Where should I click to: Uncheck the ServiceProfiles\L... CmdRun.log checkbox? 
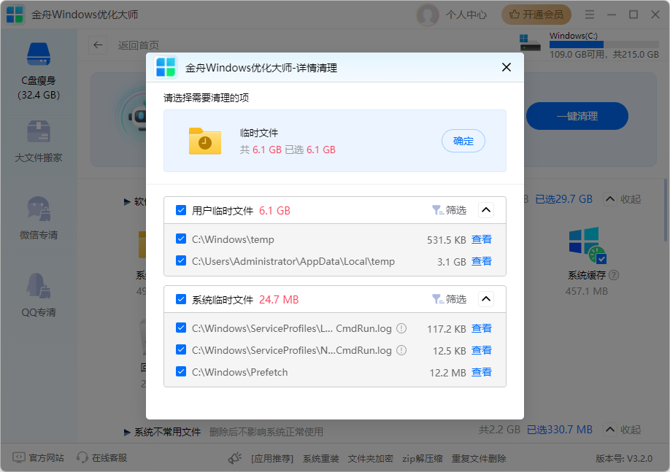pos(181,328)
